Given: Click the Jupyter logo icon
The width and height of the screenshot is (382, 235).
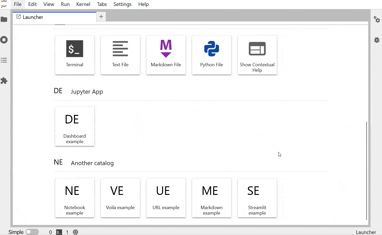Looking at the screenshot, I should click(x=4, y=4).
